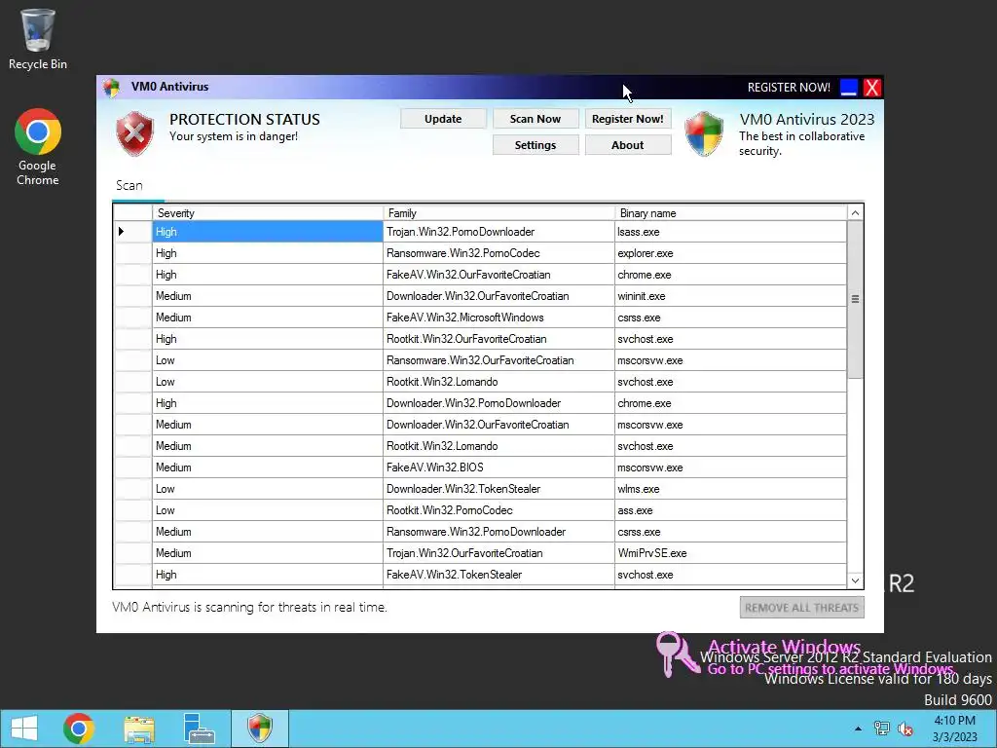Image resolution: width=997 pixels, height=748 pixels.
Task: Select the Rootkit.Win32.OurFavoriteCroatian cell
Action: click(499, 339)
